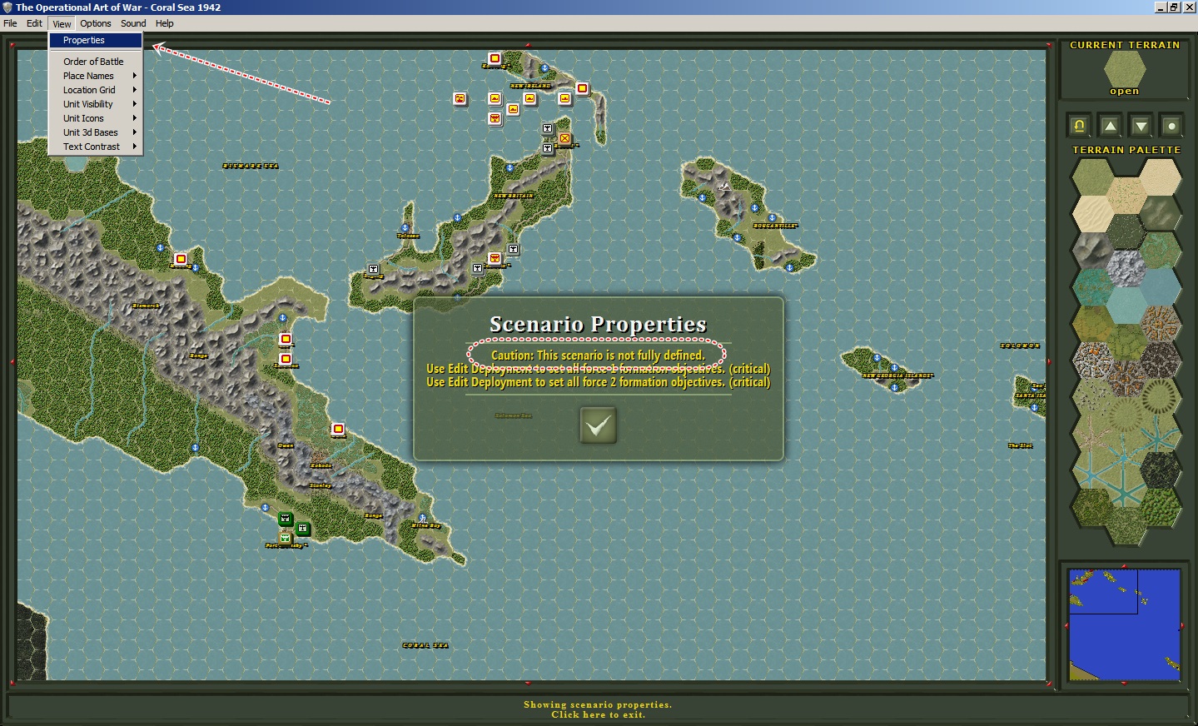1198x726 pixels.
Task: Open the Options menu
Action: point(96,23)
